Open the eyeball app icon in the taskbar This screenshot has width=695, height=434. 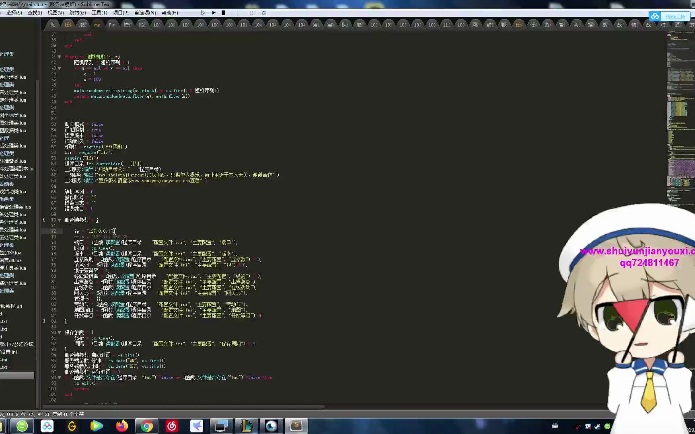tap(271, 426)
